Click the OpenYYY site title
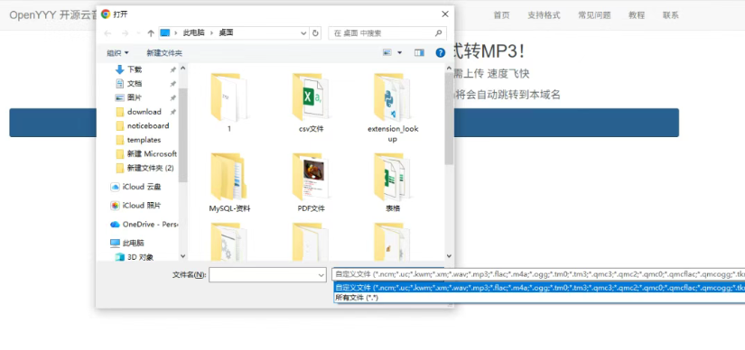 coord(51,14)
